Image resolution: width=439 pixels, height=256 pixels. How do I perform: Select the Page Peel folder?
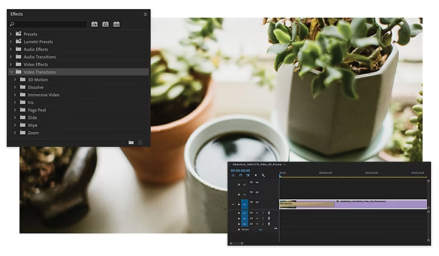[37, 110]
